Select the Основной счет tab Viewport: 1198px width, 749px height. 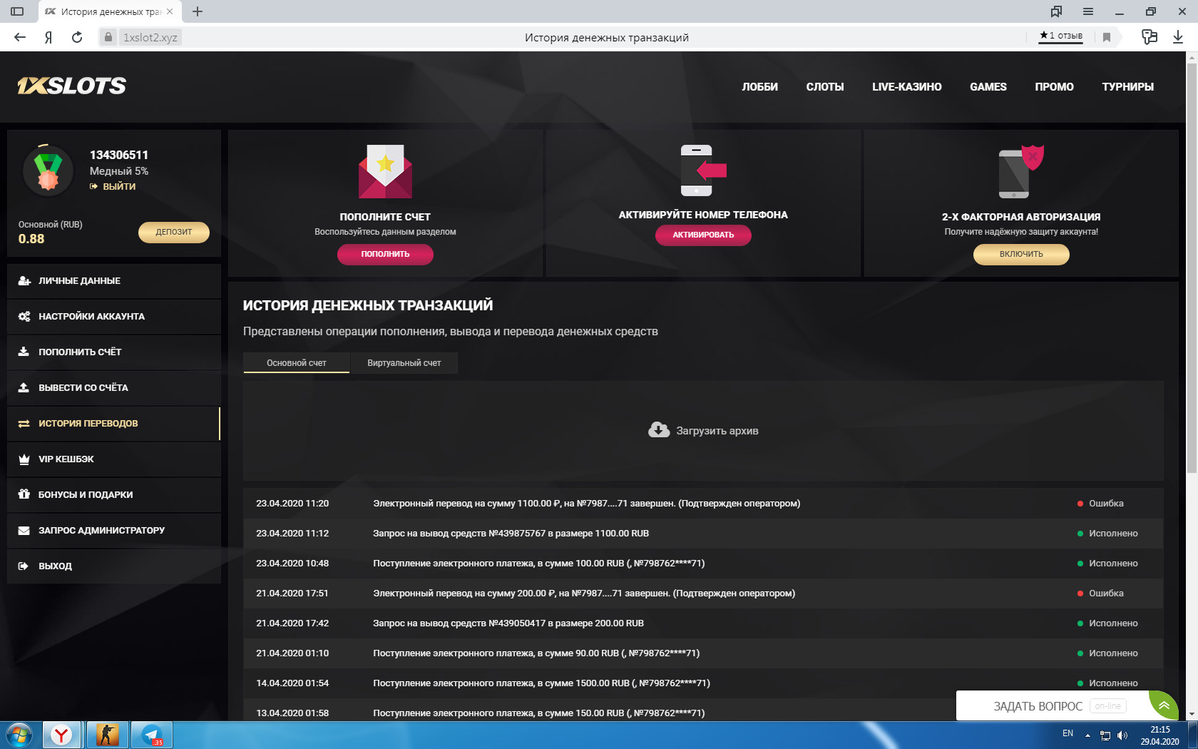coord(296,363)
